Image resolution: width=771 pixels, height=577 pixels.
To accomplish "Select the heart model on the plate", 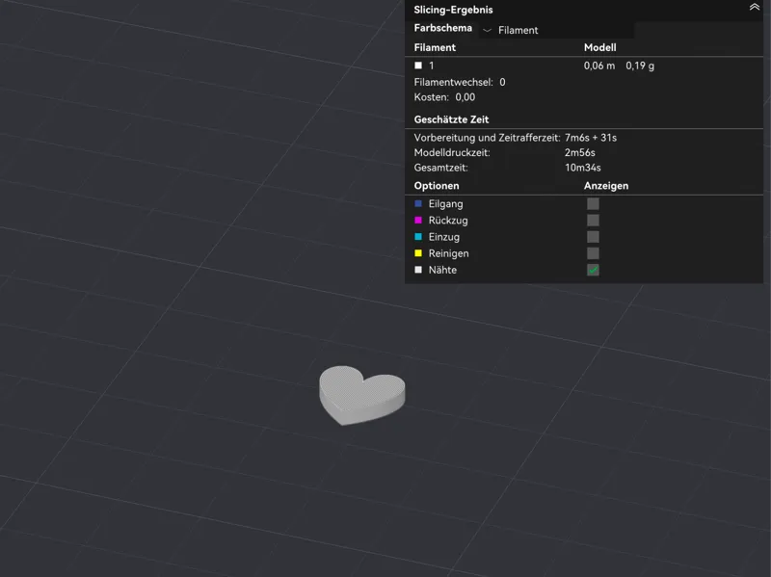I will pyautogui.click(x=361, y=395).
